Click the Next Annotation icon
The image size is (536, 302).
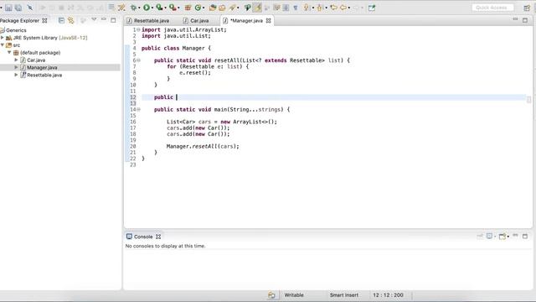click(x=306, y=8)
